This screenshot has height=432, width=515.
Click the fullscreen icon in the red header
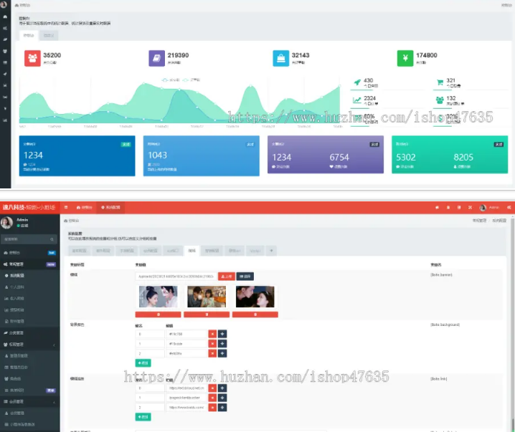click(x=468, y=208)
